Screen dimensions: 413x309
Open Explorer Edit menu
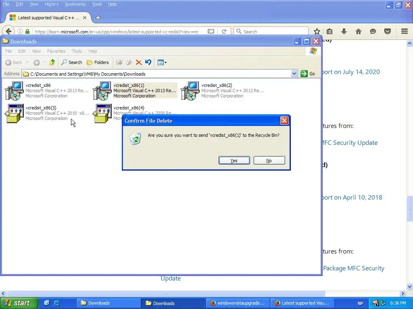(22, 51)
